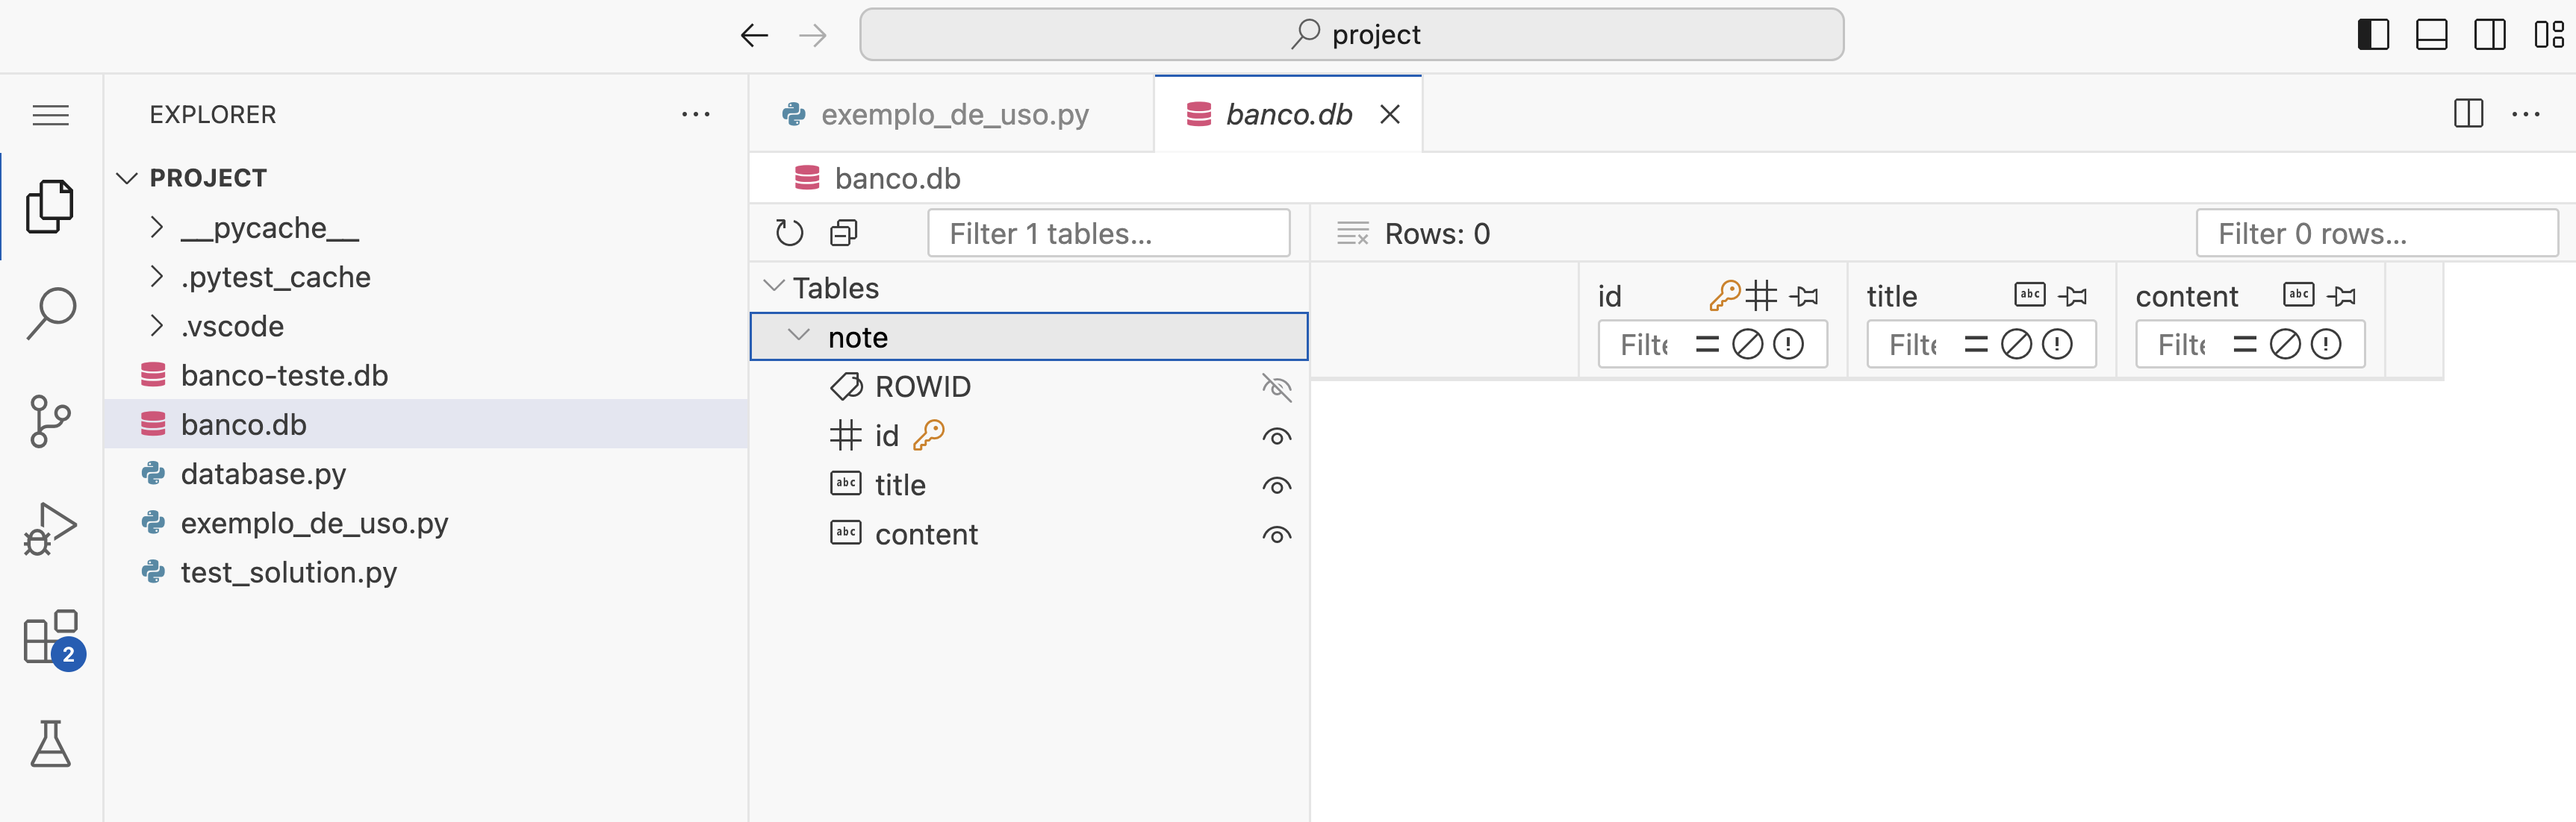Hide the title column visibility
Screen dimensions: 2576x822
[x=1276, y=486]
